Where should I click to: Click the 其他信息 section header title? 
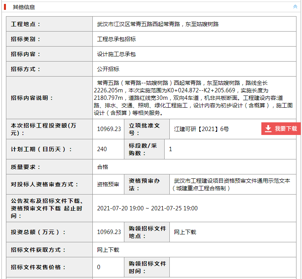click(x=24, y=7)
